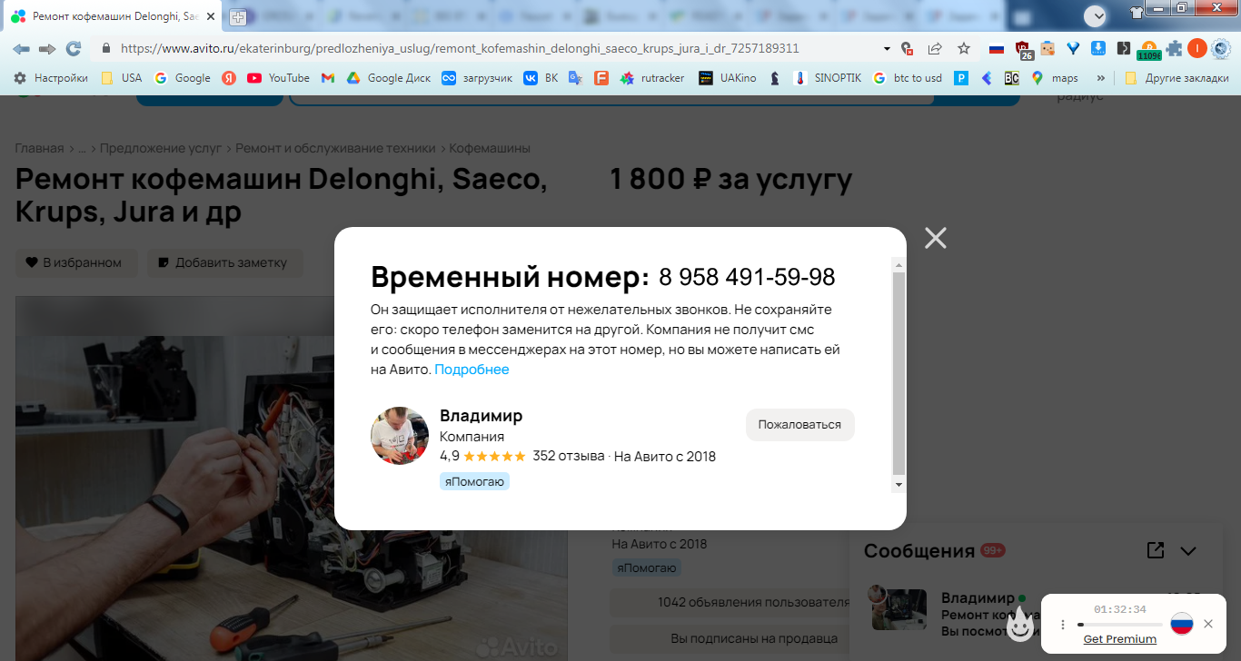Open the VPN widget three-dot menu
The image size is (1241, 661).
pos(1063,625)
